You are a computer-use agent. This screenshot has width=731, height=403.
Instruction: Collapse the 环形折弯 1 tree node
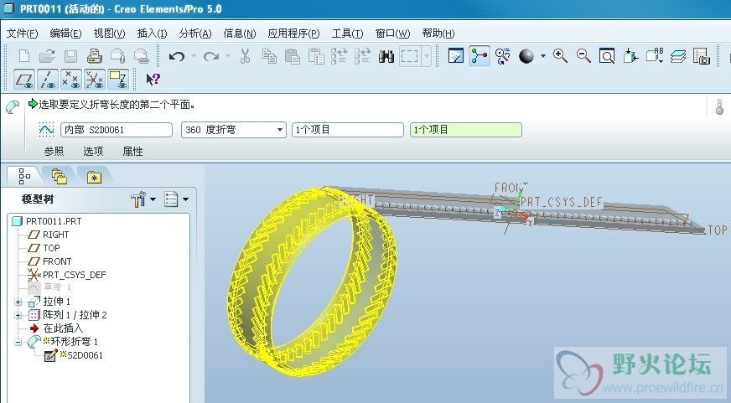click(18, 343)
